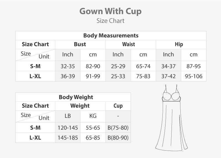Select the Body Weight table header
Image resolution: width=221 pixels, height=158 pixels.
(x=76, y=97)
